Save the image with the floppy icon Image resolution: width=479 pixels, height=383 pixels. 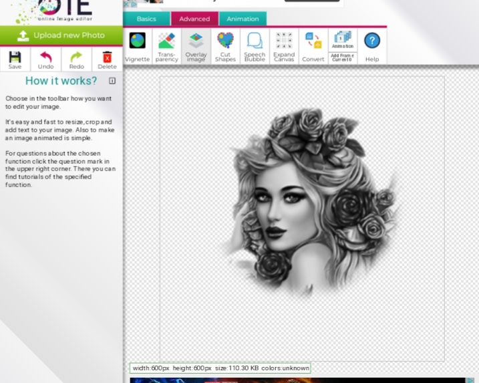coord(15,59)
